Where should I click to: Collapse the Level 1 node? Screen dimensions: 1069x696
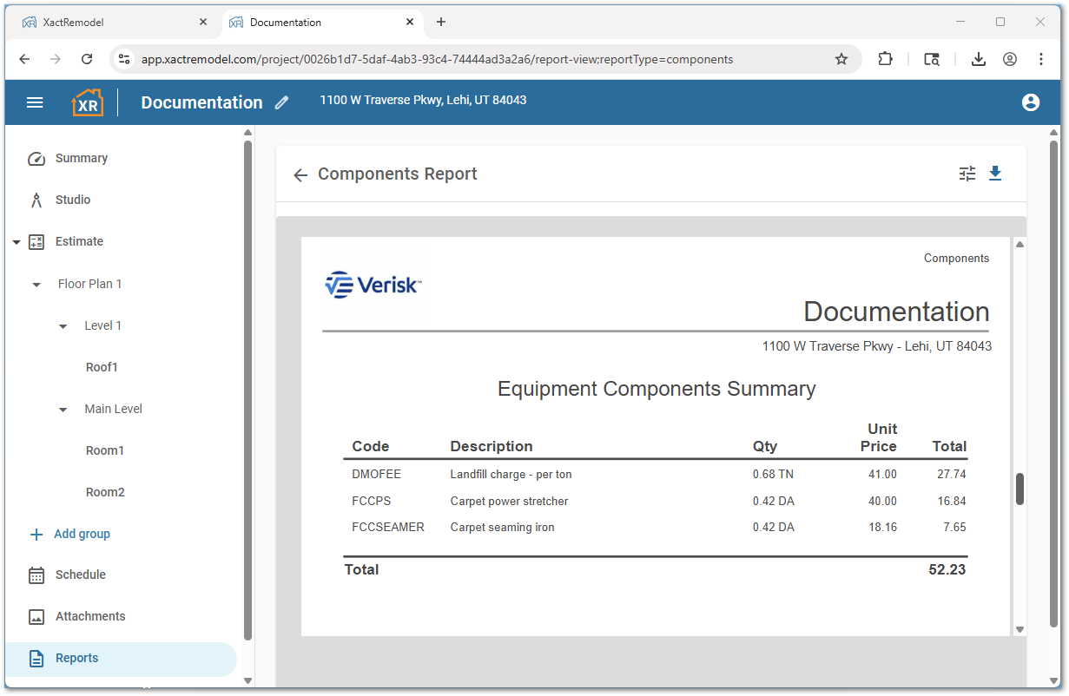pos(63,326)
